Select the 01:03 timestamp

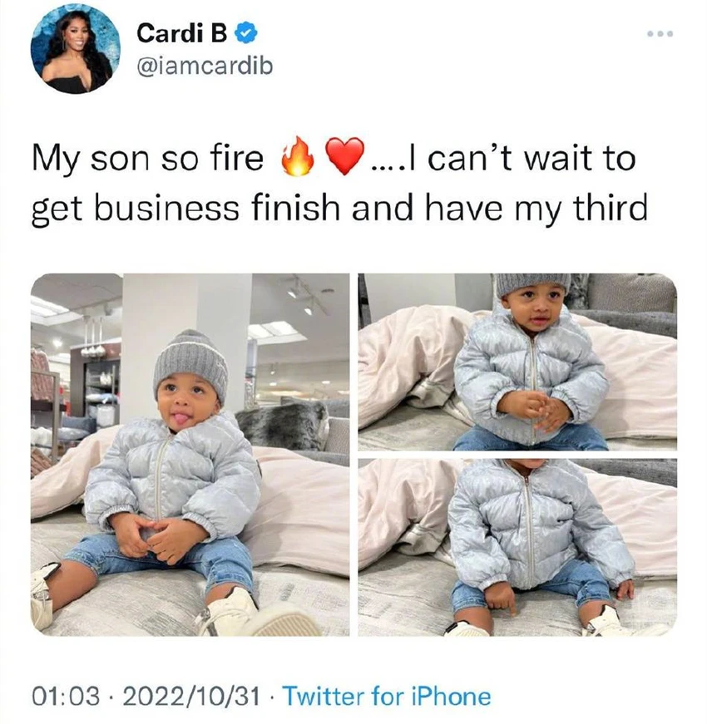pyautogui.click(x=66, y=697)
